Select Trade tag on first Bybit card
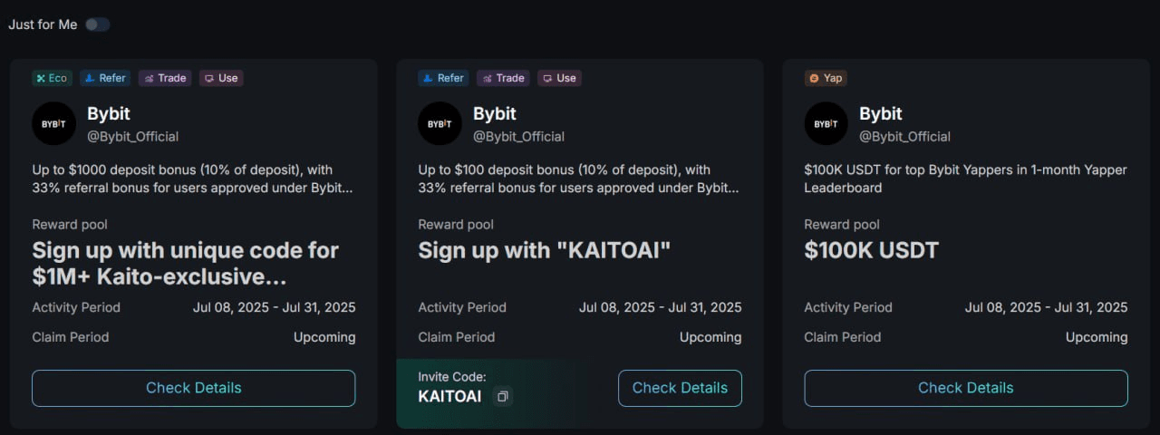 click(x=165, y=78)
